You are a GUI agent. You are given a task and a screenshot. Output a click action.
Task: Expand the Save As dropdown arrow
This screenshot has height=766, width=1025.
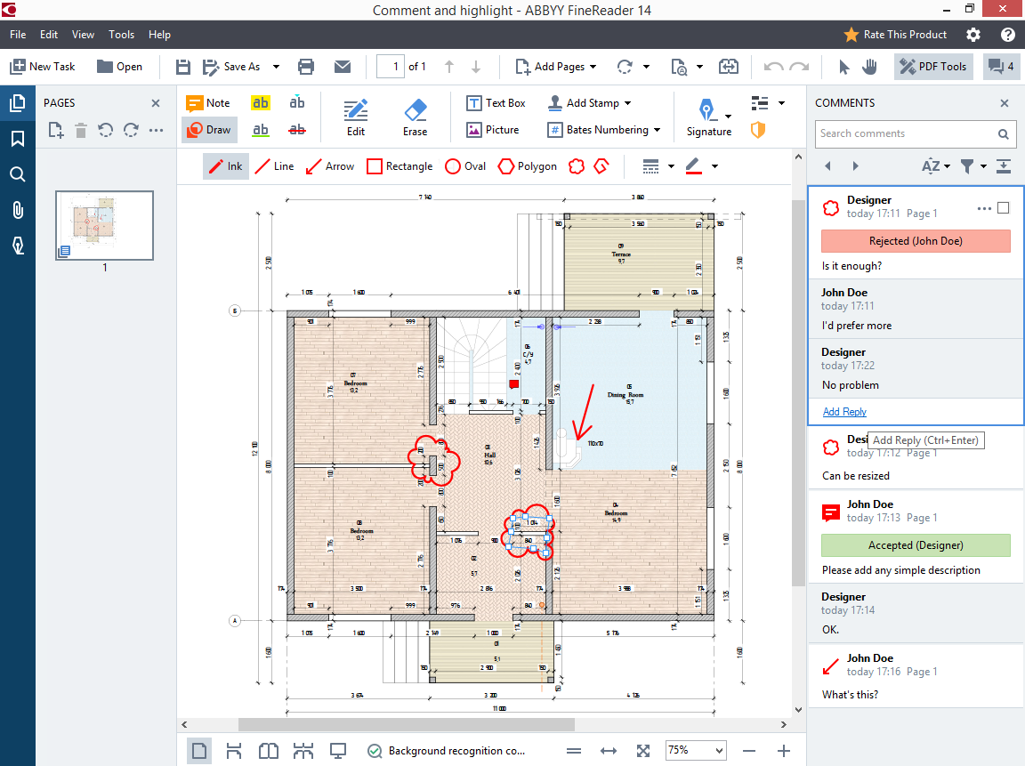coord(276,67)
